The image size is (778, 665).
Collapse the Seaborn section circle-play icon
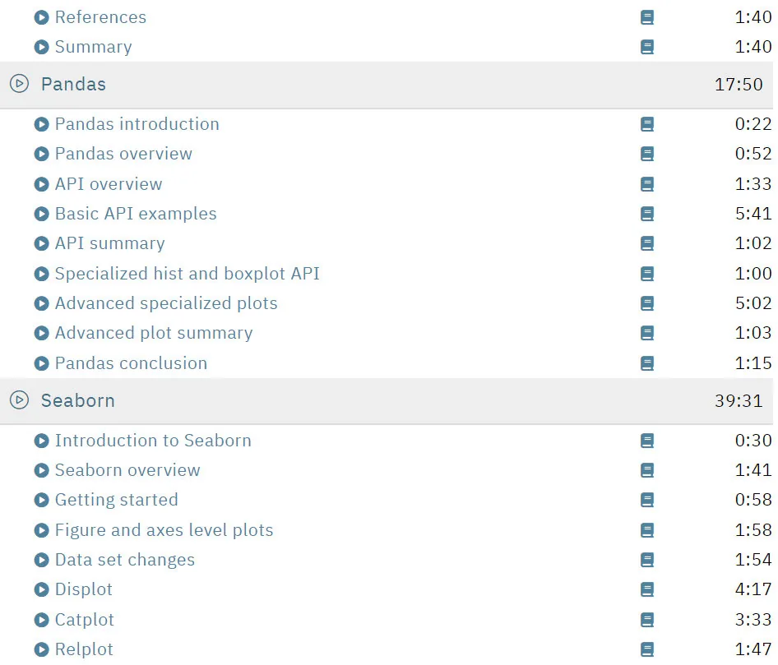[20, 399]
